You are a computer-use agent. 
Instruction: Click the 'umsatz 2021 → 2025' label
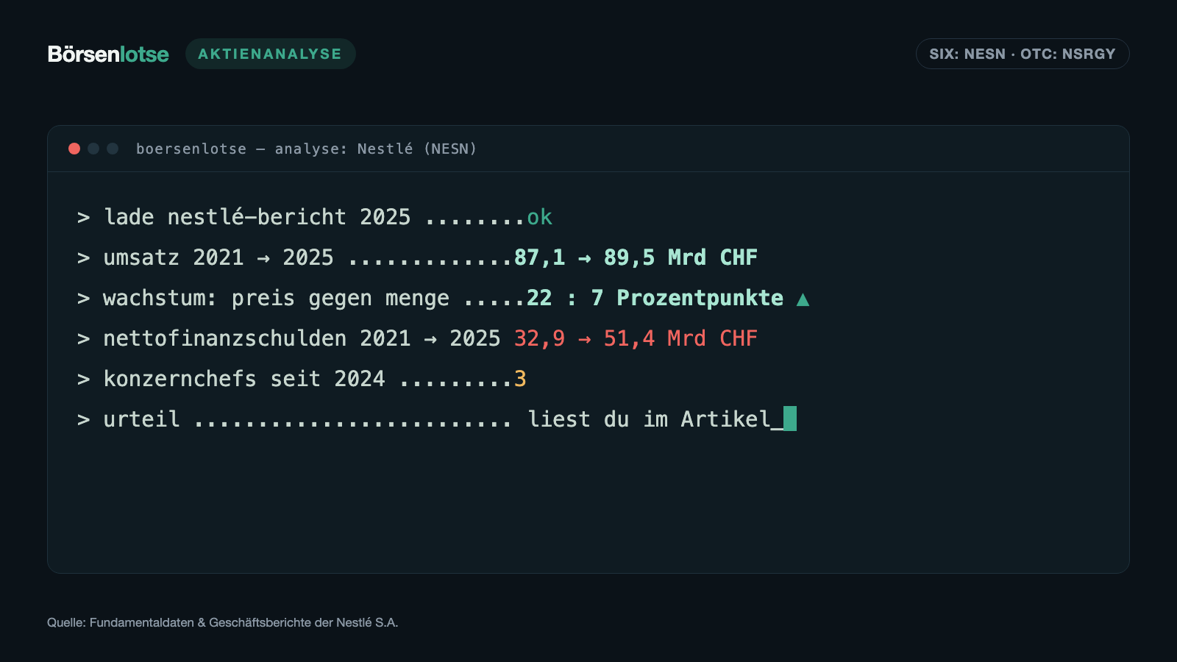(218, 257)
